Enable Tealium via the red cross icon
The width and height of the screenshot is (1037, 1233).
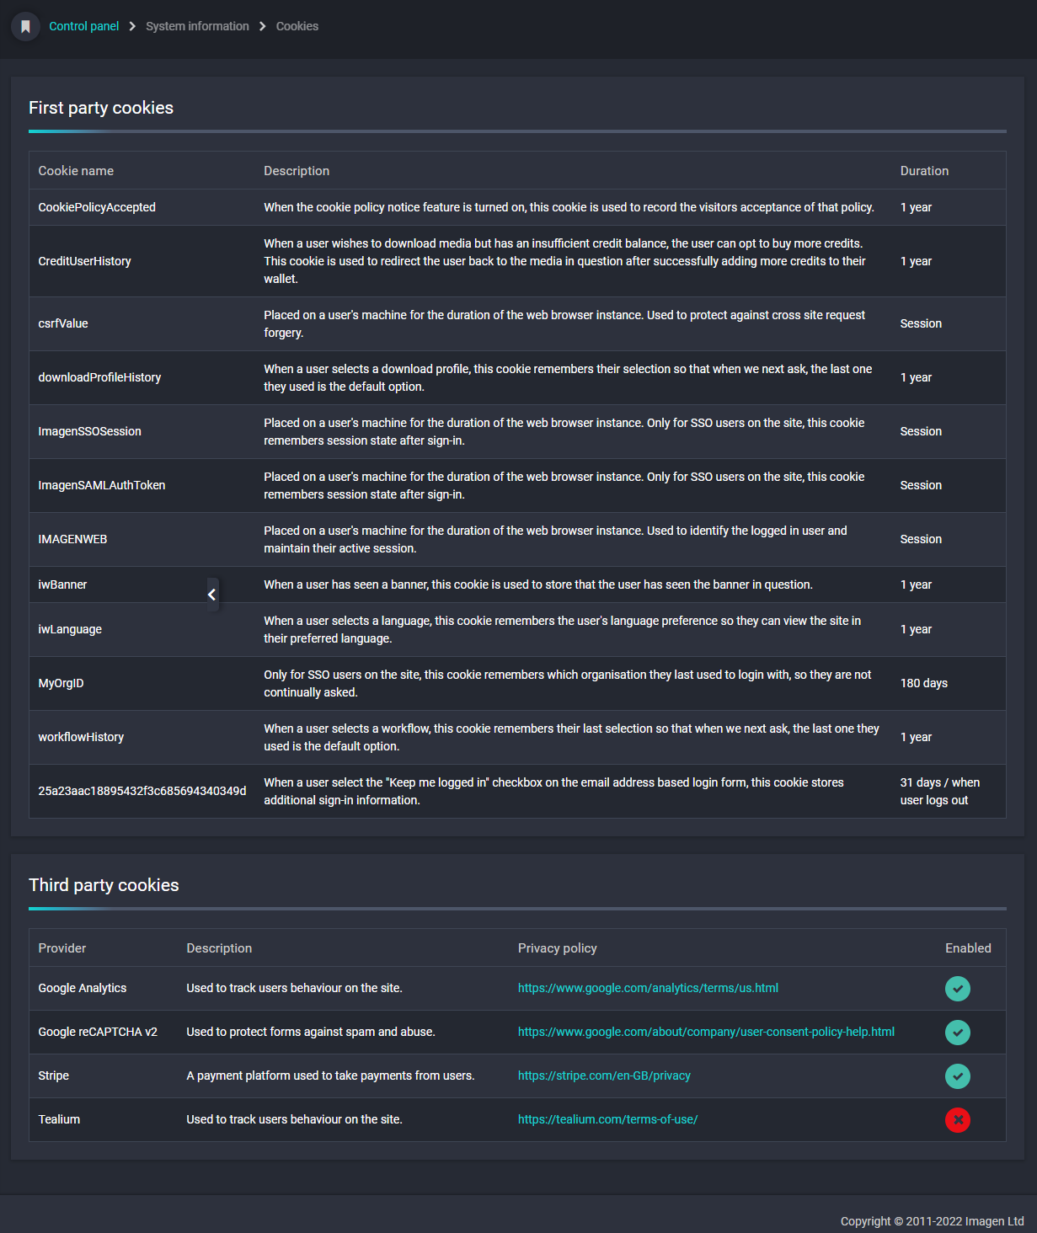click(958, 1120)
